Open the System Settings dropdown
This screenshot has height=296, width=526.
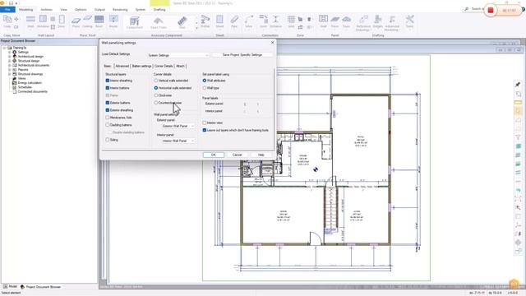click(x=178, y=55)
